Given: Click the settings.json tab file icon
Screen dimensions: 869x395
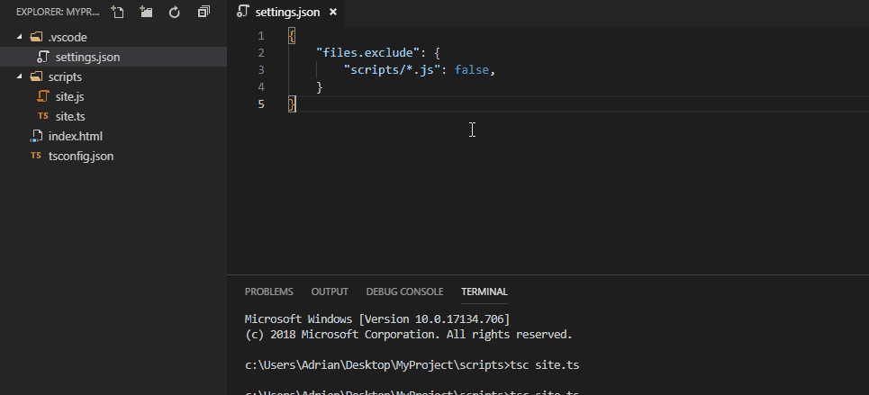Looking at the screenshot, I should click(243, 11).
